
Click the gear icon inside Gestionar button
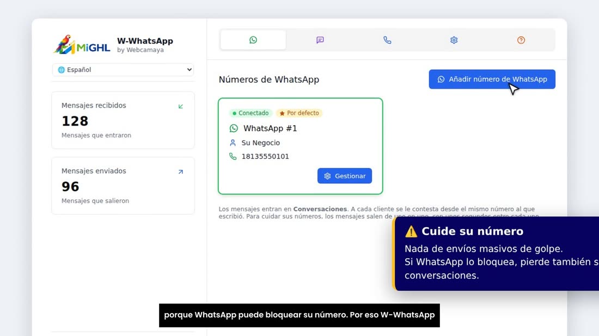[x=327, y=176]
